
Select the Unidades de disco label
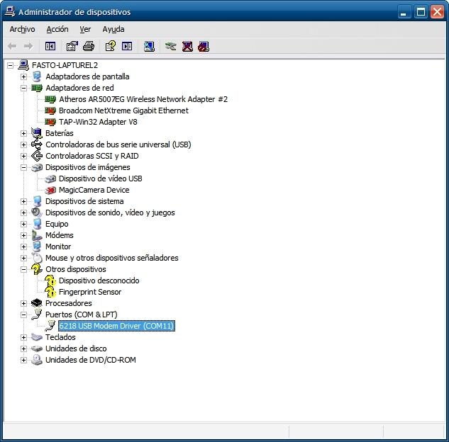point(76,348)
